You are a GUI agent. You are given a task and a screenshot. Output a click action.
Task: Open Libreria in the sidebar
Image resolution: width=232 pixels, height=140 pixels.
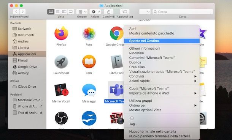click(27, 48)
